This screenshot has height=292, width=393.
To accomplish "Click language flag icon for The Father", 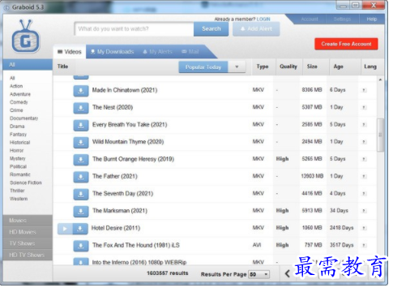I will (x=364, y=176).
